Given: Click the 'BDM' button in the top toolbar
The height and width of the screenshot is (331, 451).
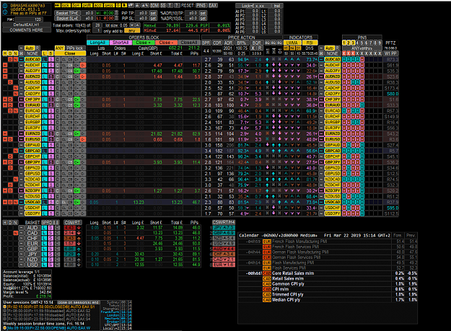Looking at the screenshot, I should [154, 6].
